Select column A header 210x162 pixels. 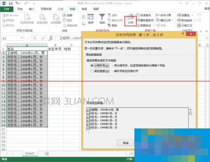(x=27, y=45)
